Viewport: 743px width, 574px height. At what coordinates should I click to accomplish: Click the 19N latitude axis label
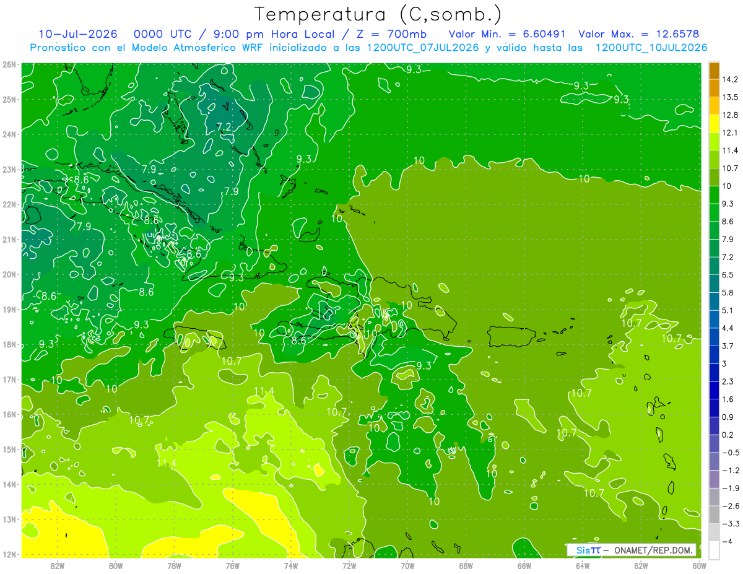[x=9, y=310]
